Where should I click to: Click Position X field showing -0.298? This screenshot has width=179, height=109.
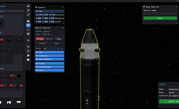39,15
